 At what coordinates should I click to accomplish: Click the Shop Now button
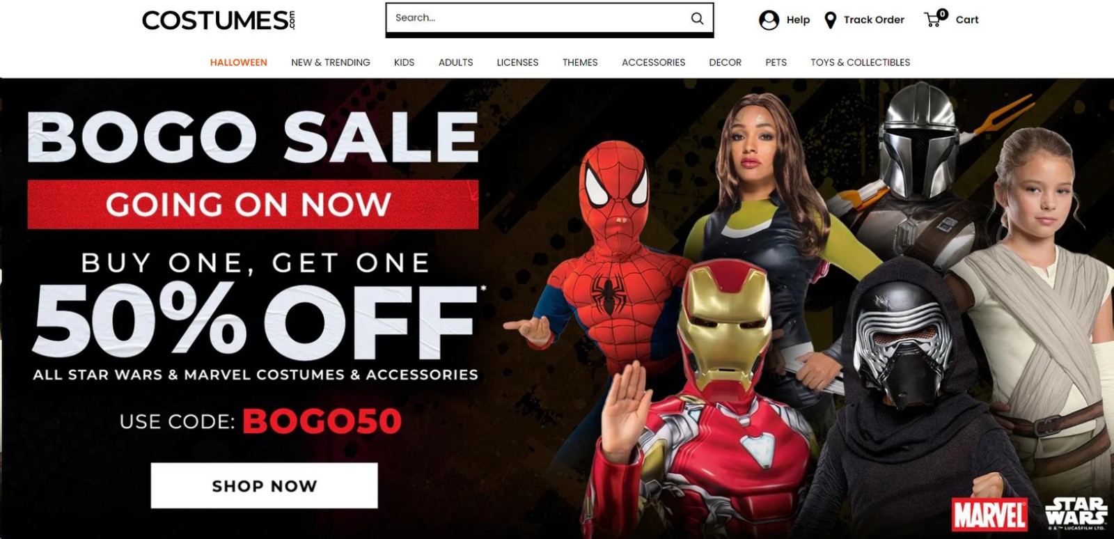pyautogui.click(x=265, y=485)
